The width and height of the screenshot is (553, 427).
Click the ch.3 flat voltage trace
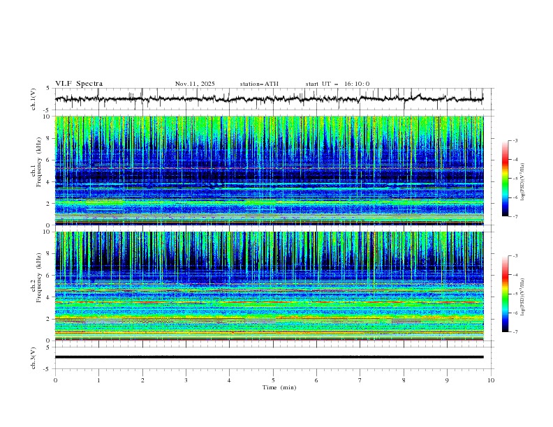click(269, 357)
